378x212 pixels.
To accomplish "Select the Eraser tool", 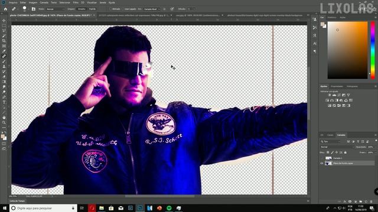I will (4, 77).
